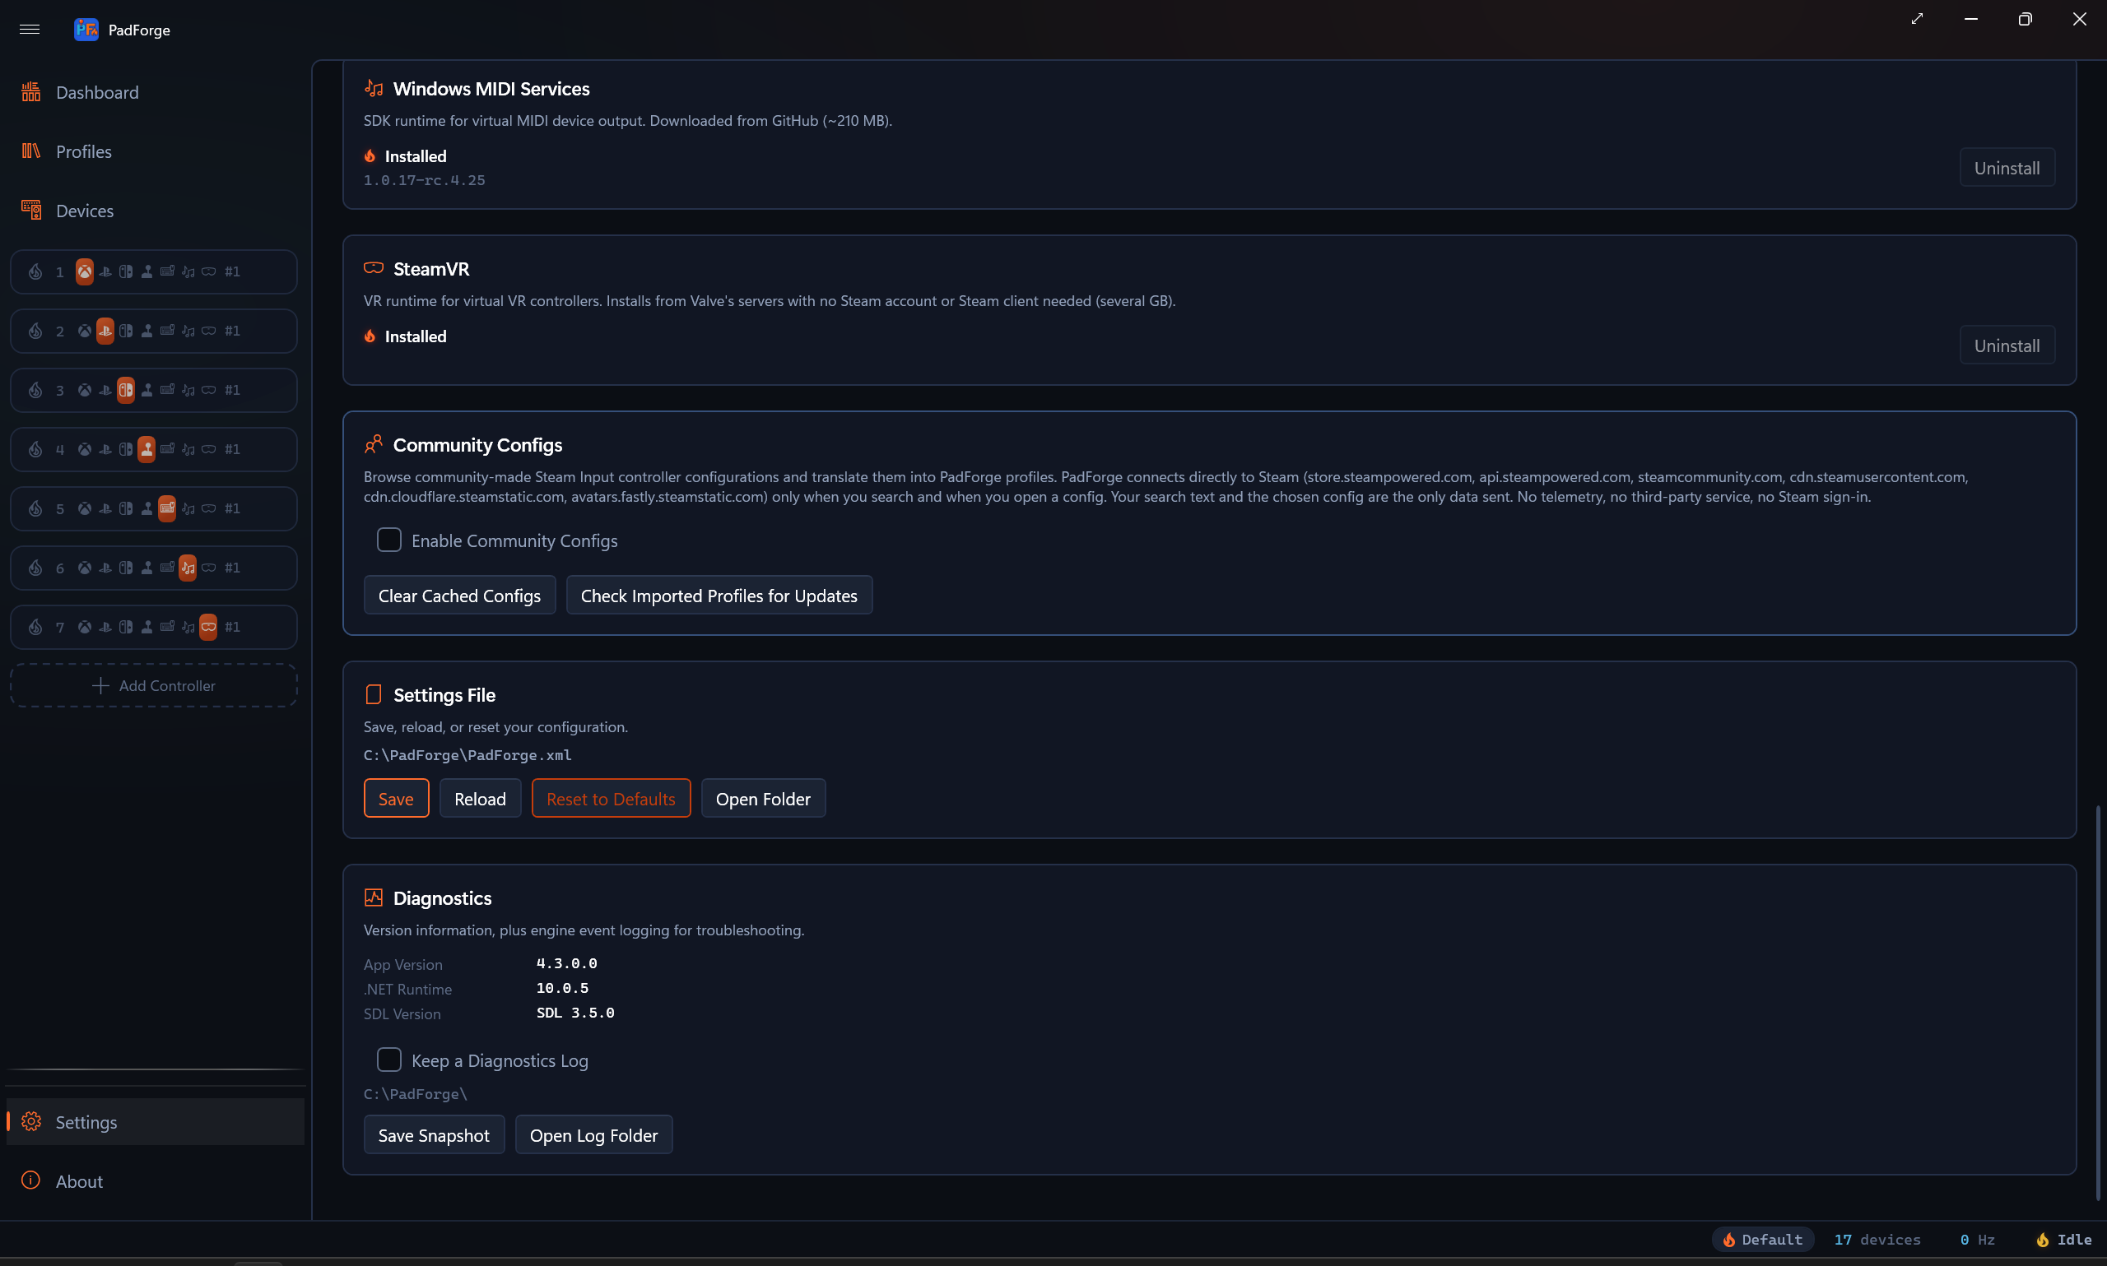This screenshot has height=1266, width=2107.
Task: Save the settings file
Action: [396, 798]
